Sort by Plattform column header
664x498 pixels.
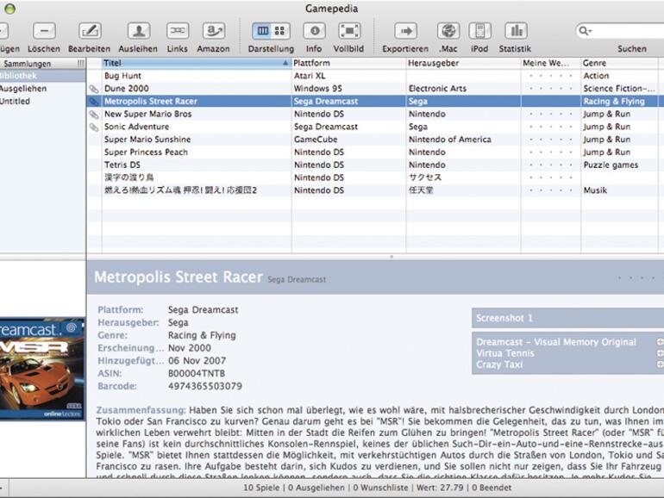[x=349, y=63]
